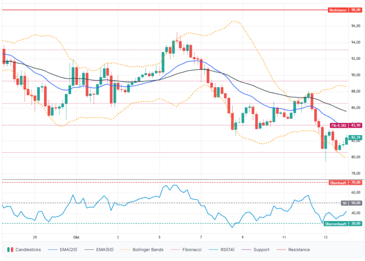
Task: Click the 86,00 price axis label
Action: 356,108
